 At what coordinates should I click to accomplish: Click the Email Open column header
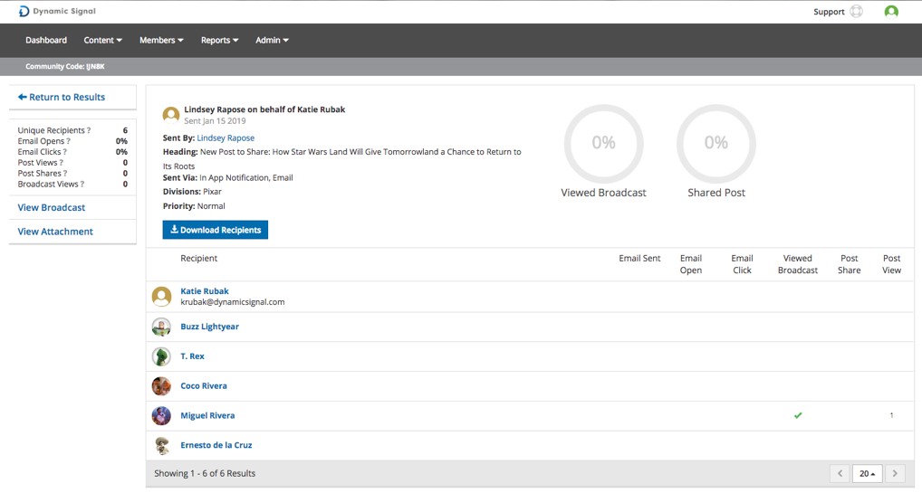point(691,264)
